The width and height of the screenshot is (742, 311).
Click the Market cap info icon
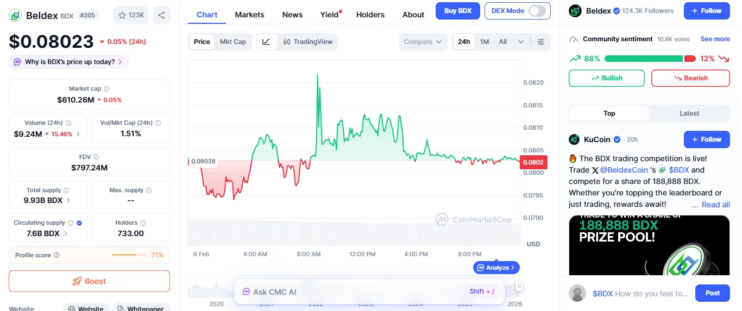(106, 89)
